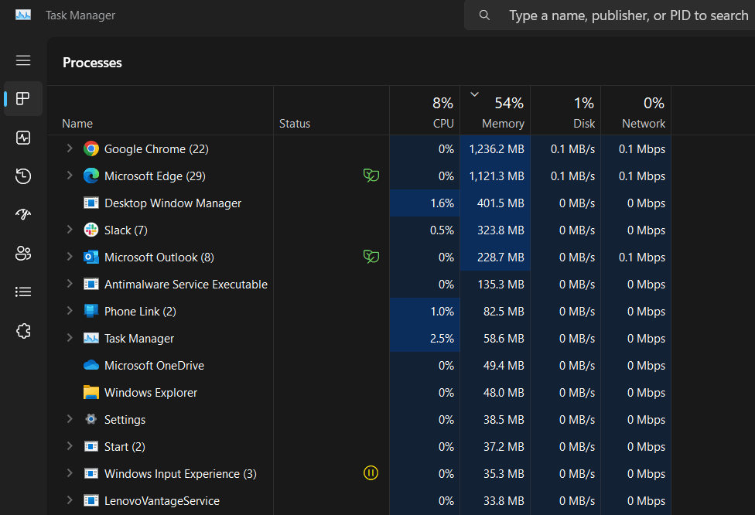Open the Users sidebar icon
The width and height of the screenshot is (755, 515).
pos(23,253)
